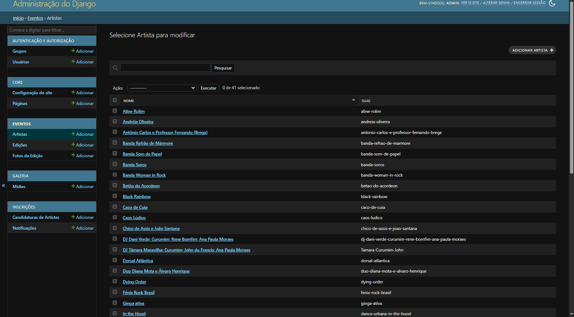Open the Fênix Rock Brasil artist link
This screenshot has width=574, height=317.
coord(139,293)
